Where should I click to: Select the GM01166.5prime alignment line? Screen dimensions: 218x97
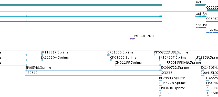(138, 65)
